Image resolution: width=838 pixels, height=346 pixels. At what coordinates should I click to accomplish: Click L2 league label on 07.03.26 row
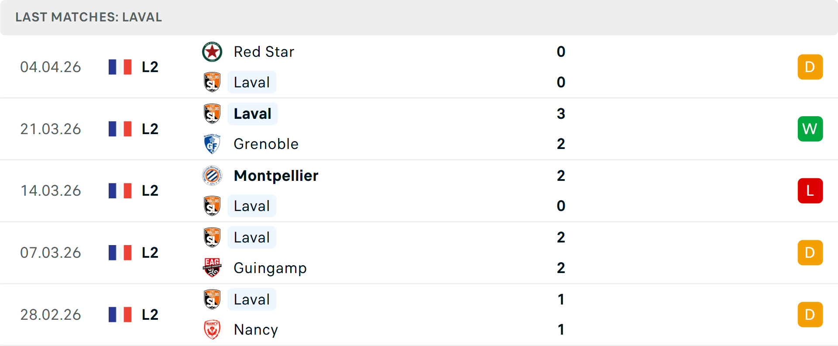150,253
